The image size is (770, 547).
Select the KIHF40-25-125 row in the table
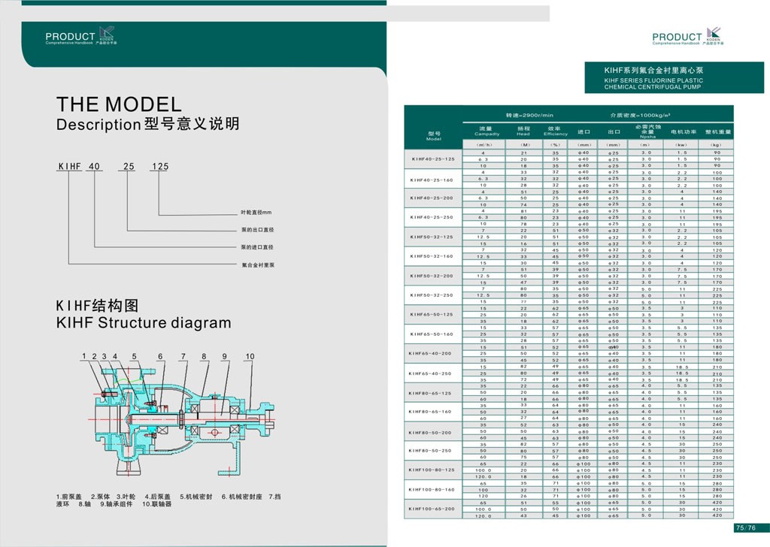[433, 159]
